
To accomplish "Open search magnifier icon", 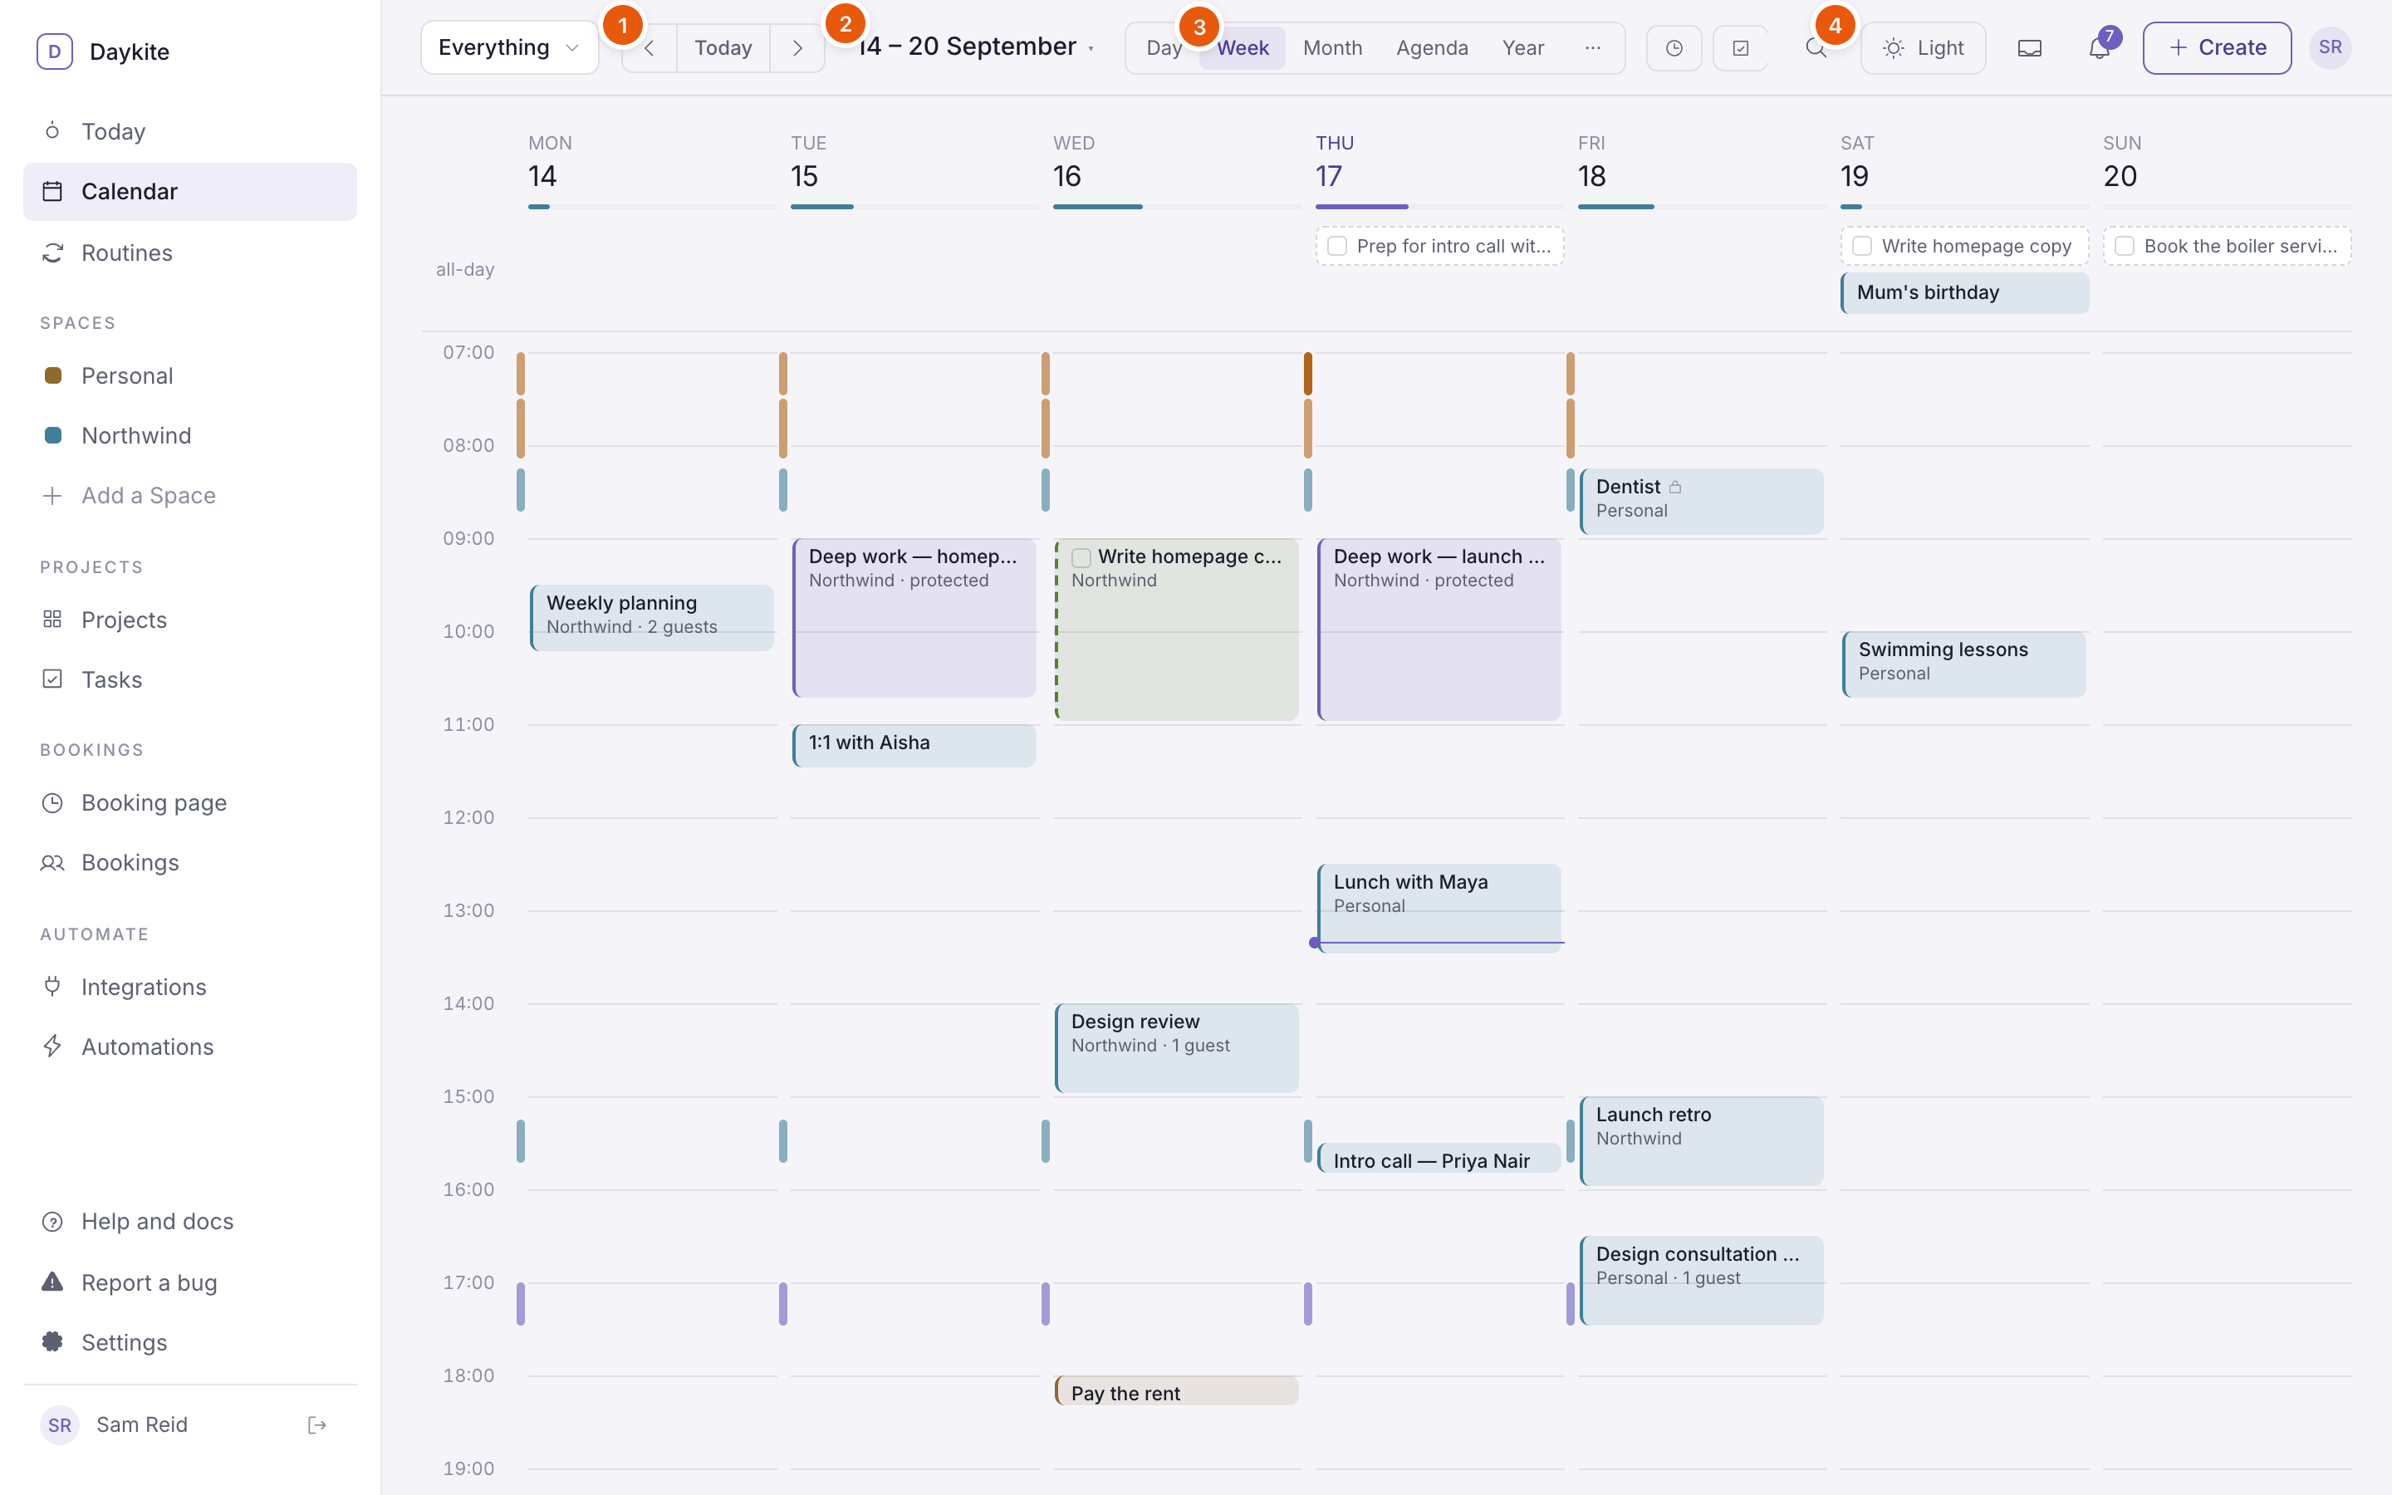I will pyautogui.click(x=1816, y=47).
